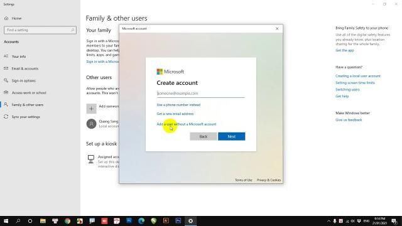Click the Find a setting search box
402x226 pixels.
pos(40,30)
